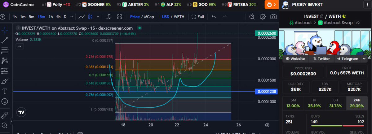The image size is (372, 134).
Task: Switch chart to candlestick style
Action: (90, 17)
